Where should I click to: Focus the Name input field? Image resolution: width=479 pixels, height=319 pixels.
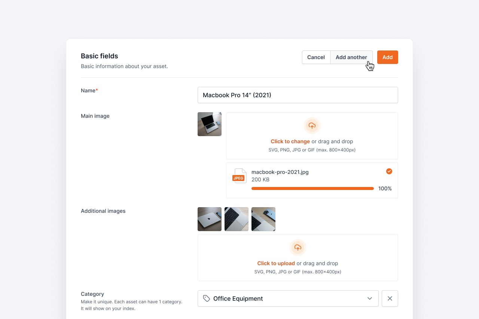pos(298,95)
